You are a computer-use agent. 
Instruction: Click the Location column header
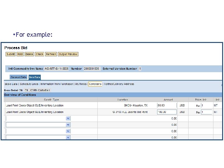(123, 100)
